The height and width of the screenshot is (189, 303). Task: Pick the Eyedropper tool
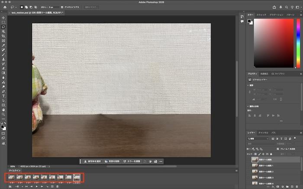(x=3, y=45)
